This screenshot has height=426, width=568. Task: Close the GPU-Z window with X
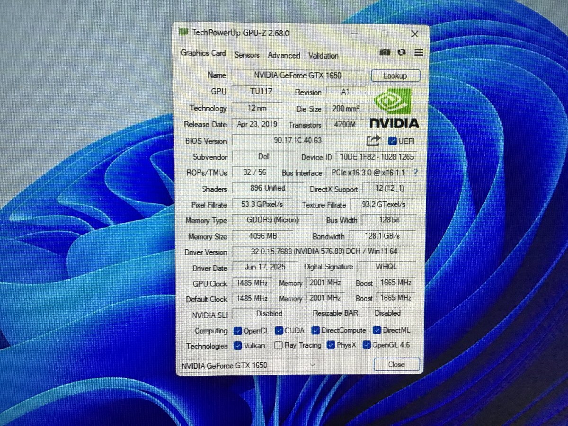(x=414, y=34)
